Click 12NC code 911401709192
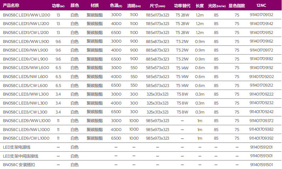This screenshot has width=282, height=169. coord(261,68)
